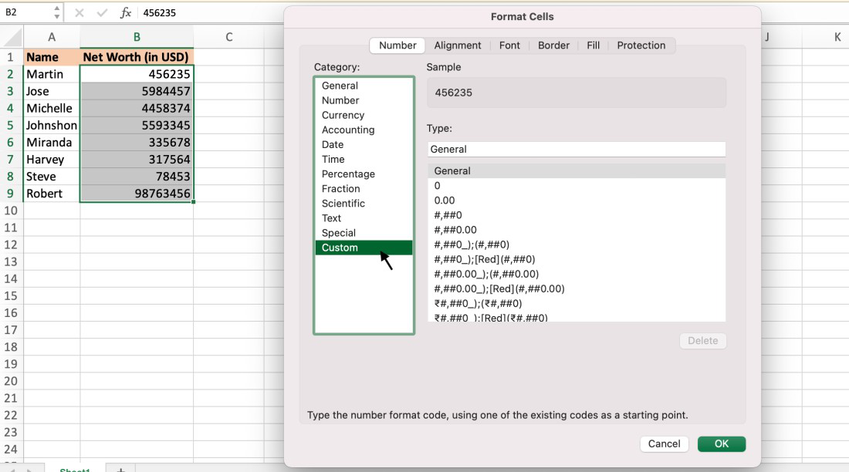Select column A header
Screen dimensions: 849x472
pyautogui.click(x=52, y=37)
